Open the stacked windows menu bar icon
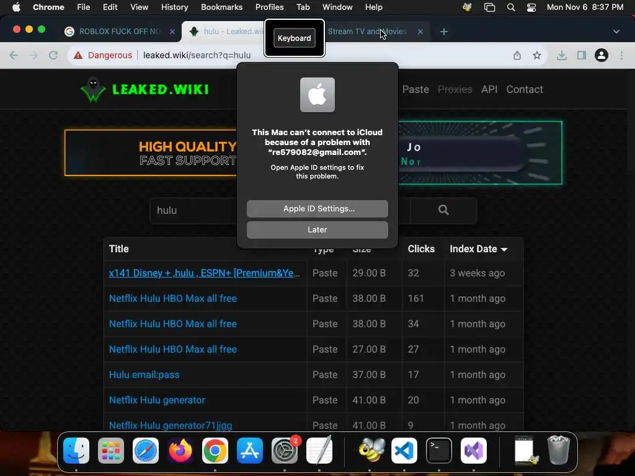This screenshot has height=476, width=635. (490, 7)
